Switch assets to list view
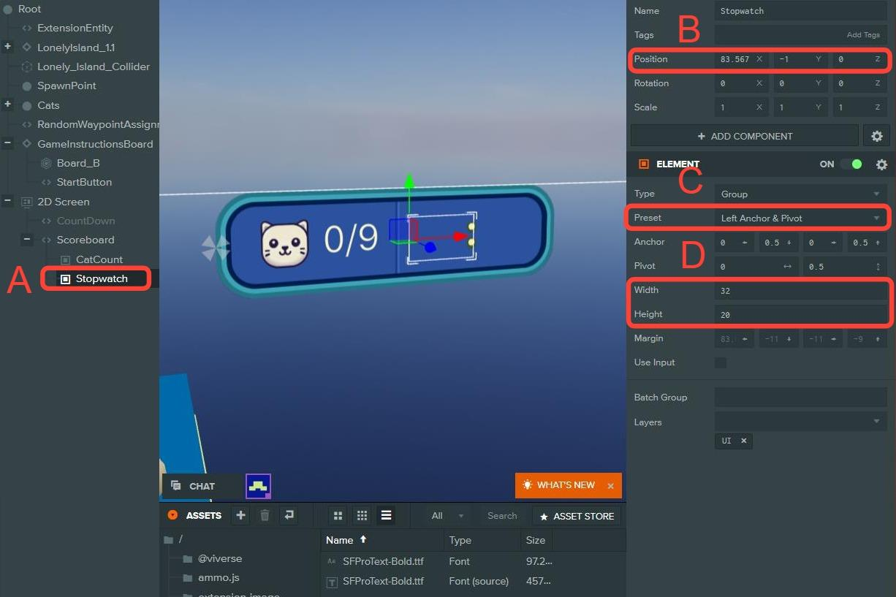The width and height of the screenshot is (896, 597). tap(386, 516)
